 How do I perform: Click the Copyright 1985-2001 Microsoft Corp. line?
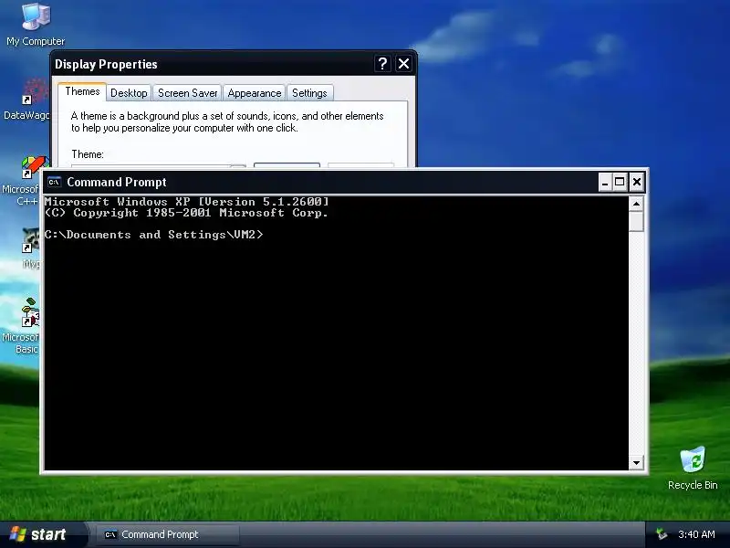point(187,213)
